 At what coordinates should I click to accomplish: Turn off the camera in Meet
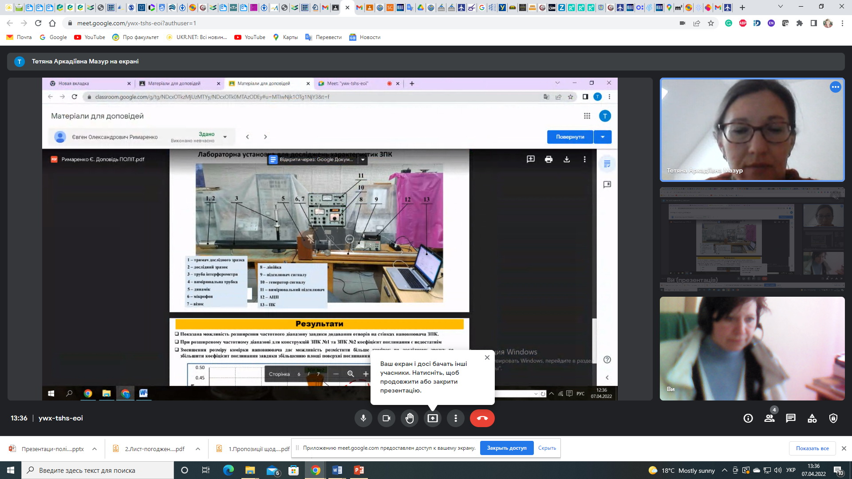(386, 418)
